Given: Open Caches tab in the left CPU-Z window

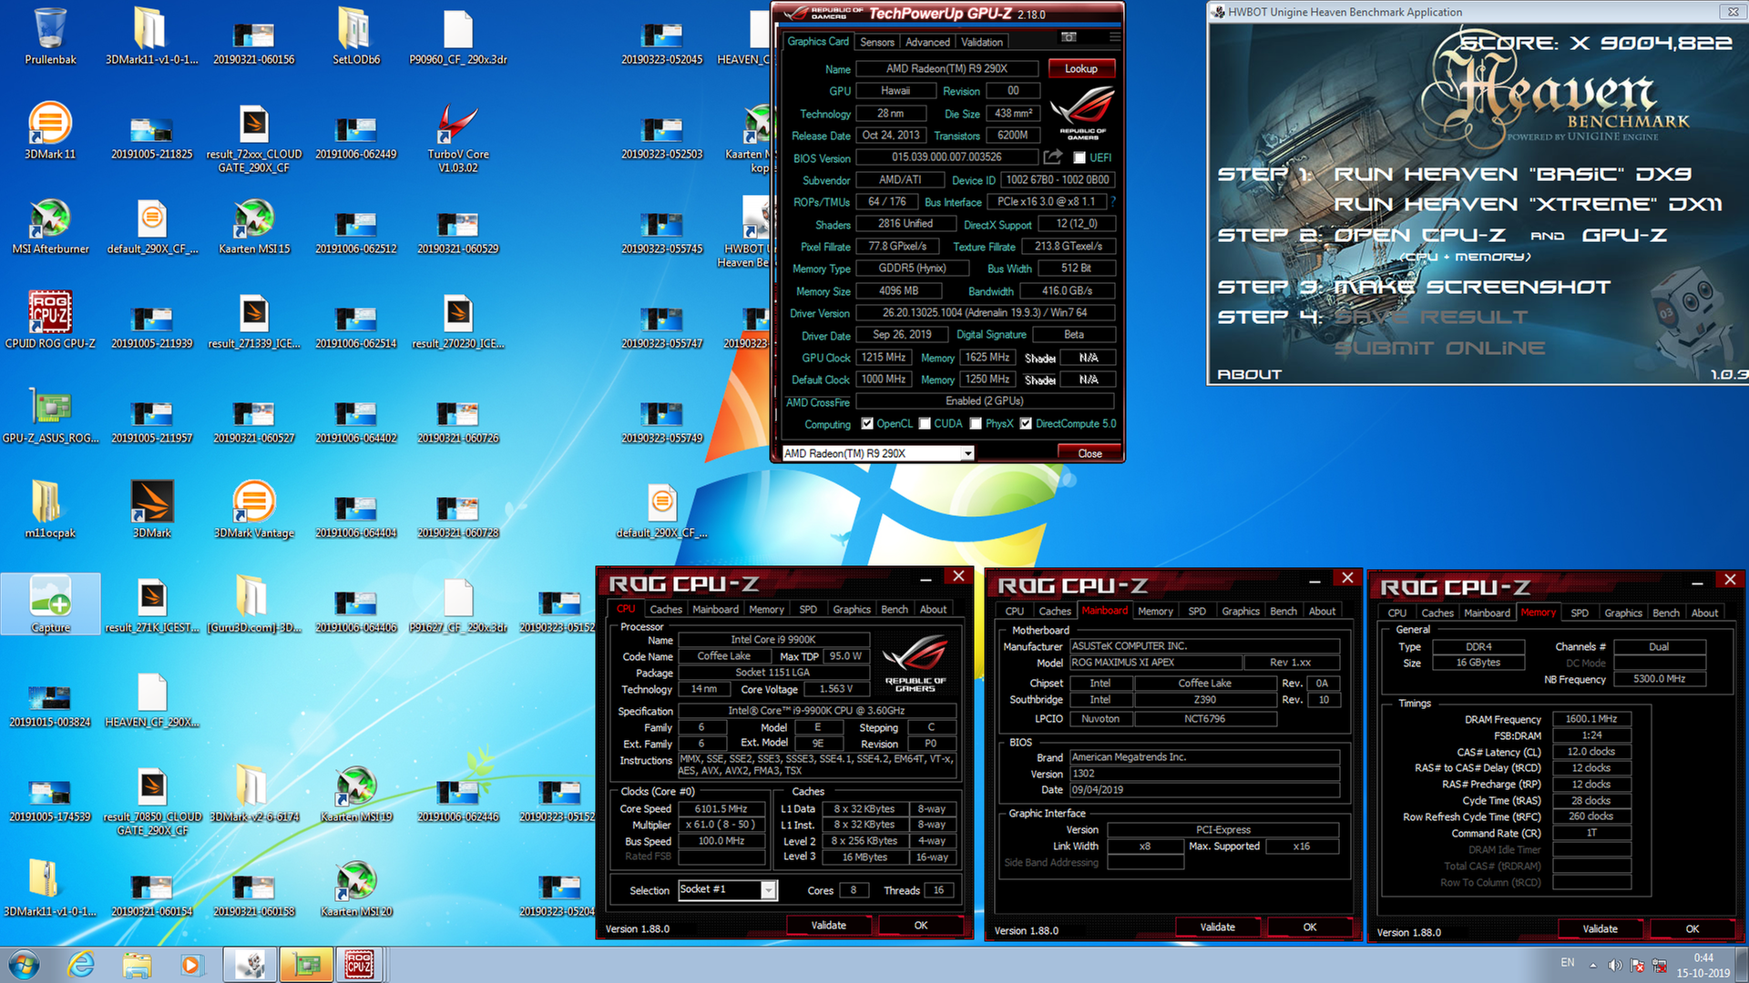Looking at the screenshot, I should pos(666,609).
